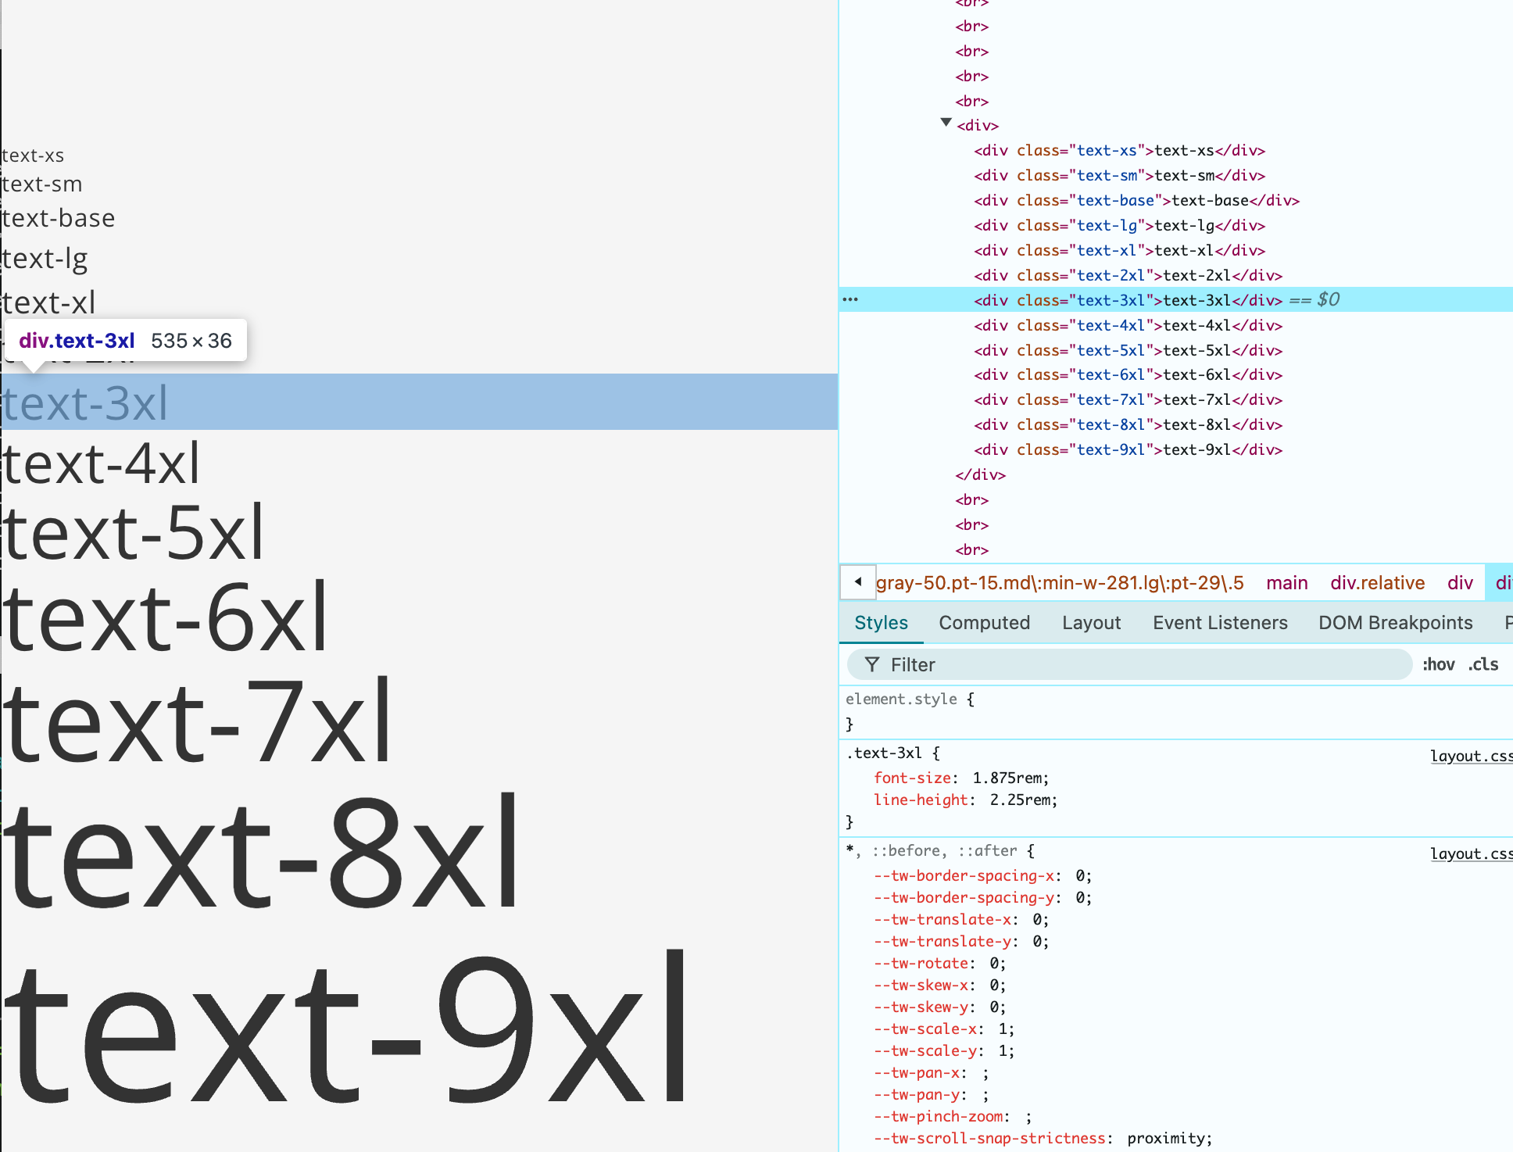Select the text-9xl div node
This screenshot has width=1513, height=1152.
[1128, 450]
